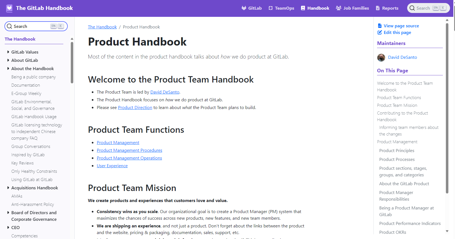Click the GitLab fox icon in navbar
The width and height of the screenshot is (455, 239).
coord(244,8)
